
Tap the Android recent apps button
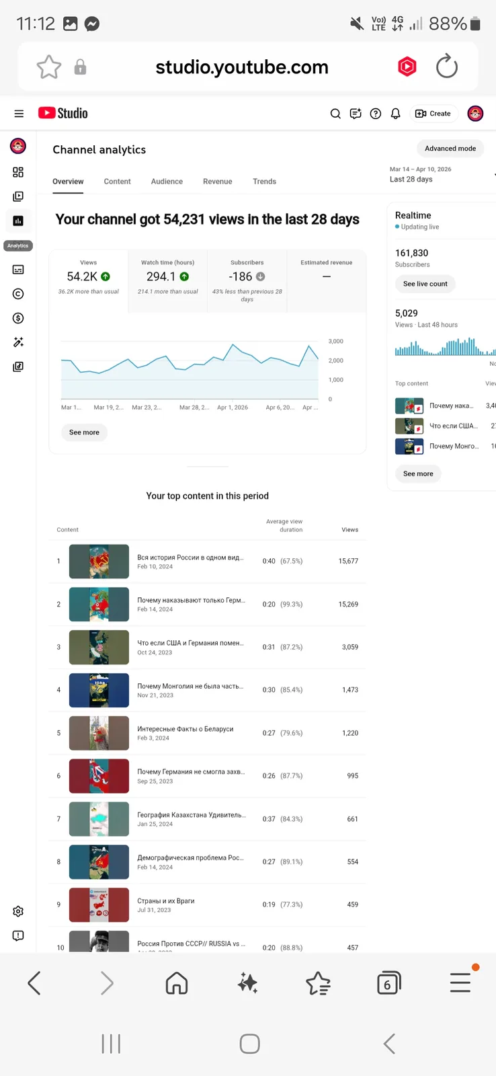[x=111, y=1044]
